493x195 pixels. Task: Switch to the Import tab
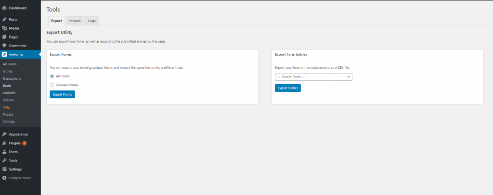coord(75,21)
